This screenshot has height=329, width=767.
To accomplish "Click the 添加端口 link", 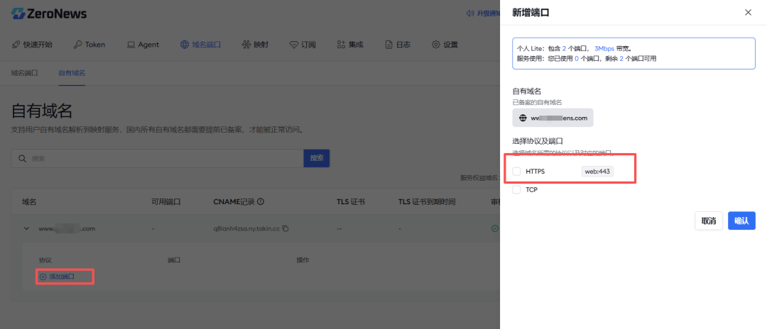I will coord(57,277).
